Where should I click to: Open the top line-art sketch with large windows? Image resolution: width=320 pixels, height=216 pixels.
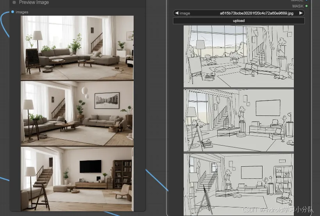239,56
